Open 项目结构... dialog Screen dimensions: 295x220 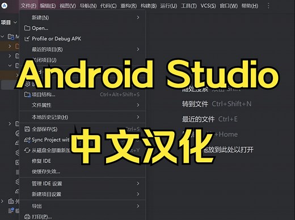[x=82, y=94]
